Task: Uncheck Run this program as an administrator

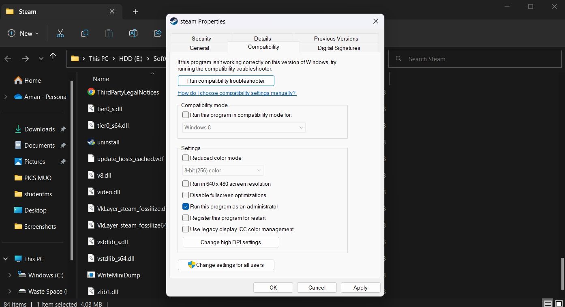Action: 186,206
